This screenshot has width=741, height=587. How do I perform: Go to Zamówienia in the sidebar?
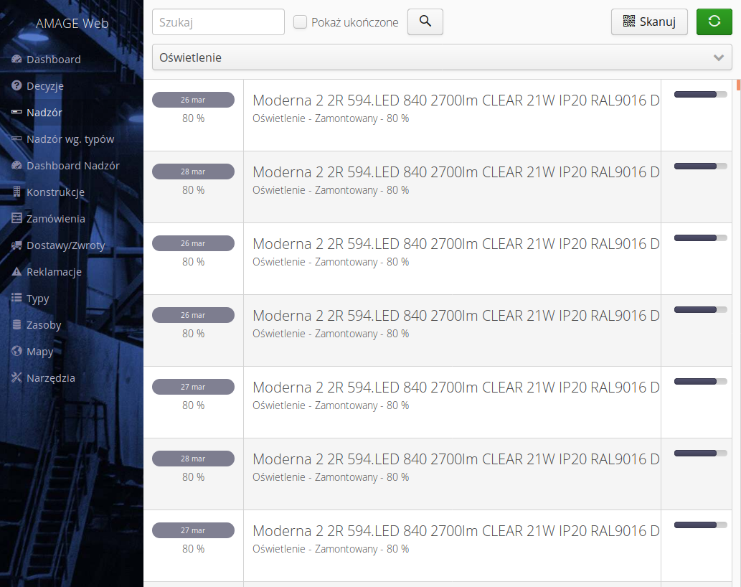[x=55, y=219]
